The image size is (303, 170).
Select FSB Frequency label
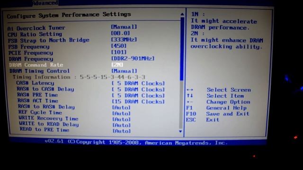[29, 47]
